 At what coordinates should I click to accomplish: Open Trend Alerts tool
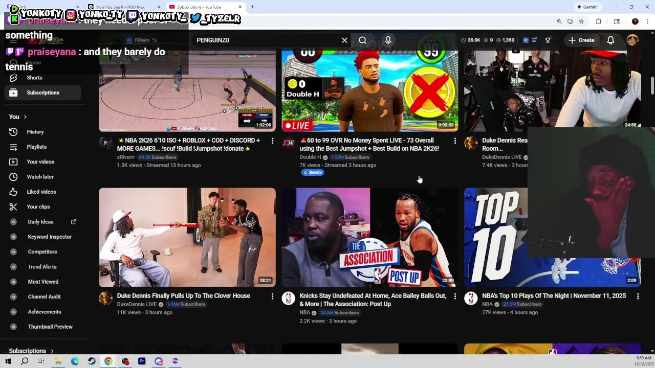(43, 267)
